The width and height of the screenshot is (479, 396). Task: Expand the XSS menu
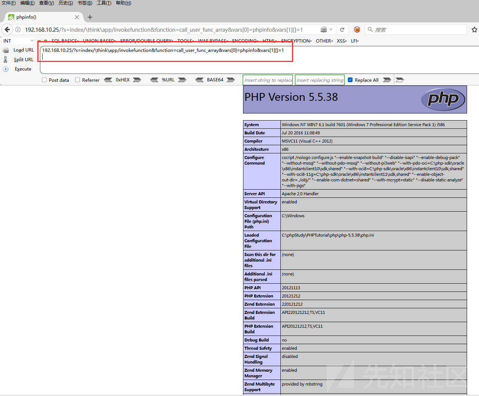[x=342, y=41]
